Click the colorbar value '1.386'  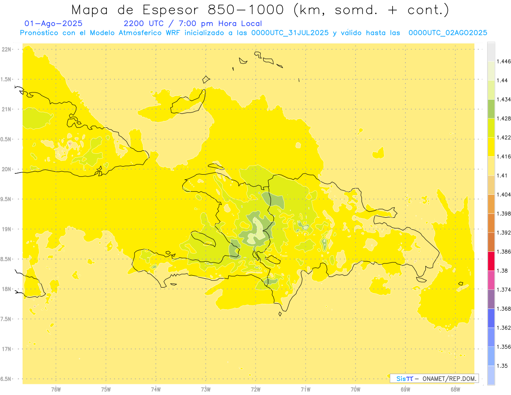504,251
